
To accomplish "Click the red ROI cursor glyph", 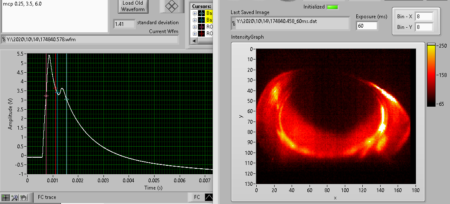I will [202, 33].
